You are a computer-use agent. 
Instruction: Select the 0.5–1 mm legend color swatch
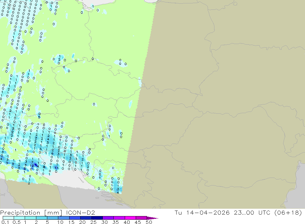click(x=19, y=218)
